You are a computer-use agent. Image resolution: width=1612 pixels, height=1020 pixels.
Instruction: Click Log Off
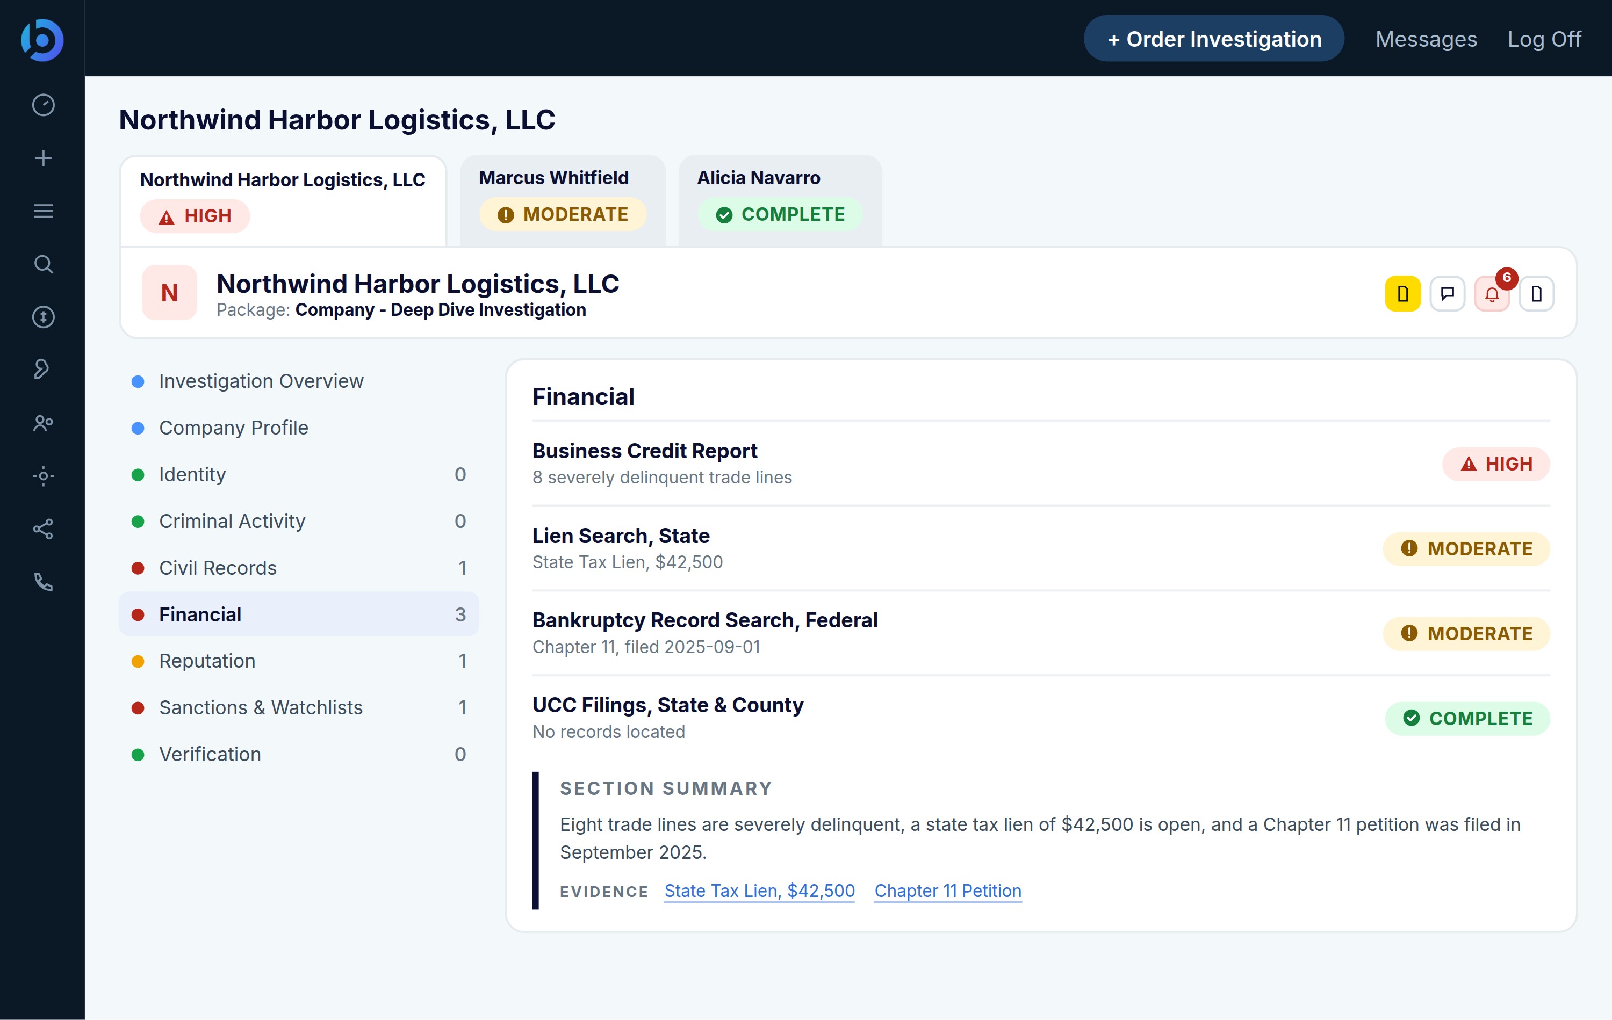(1544, 39)
